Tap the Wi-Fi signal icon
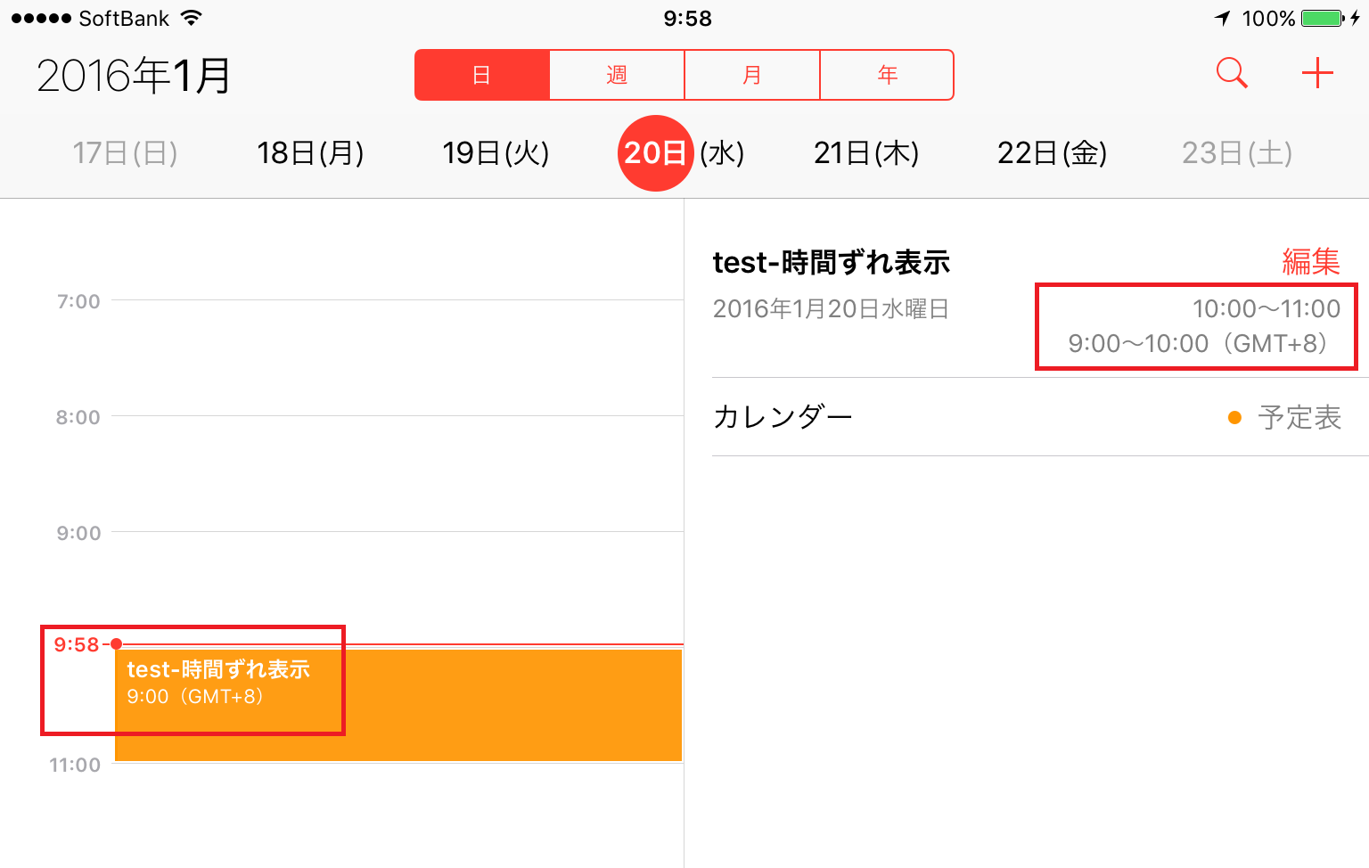The image size is (1369, 868). tap(191, 18)
